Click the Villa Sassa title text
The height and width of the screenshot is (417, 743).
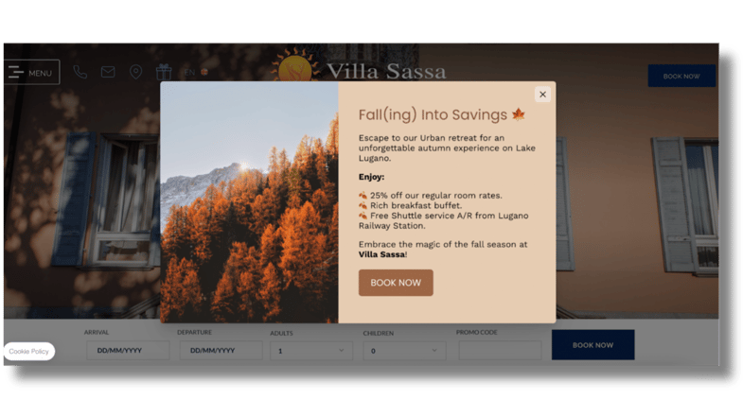click(386, 72)
